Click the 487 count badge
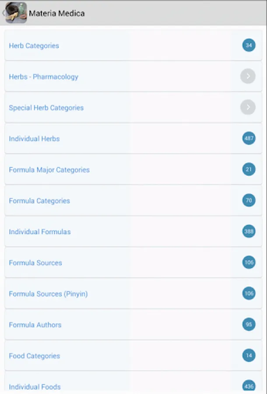The height and width of the screenshot is (394, 267). (249, 138)
